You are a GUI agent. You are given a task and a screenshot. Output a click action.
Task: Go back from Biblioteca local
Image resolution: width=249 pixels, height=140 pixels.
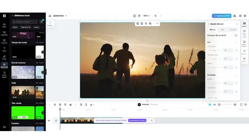pyautogui.click(x=12, y=16)
